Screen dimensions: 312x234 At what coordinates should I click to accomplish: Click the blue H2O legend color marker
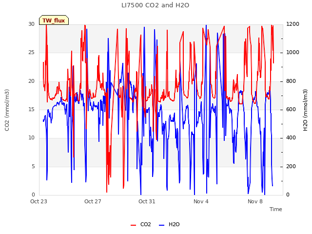click(162, 225)
